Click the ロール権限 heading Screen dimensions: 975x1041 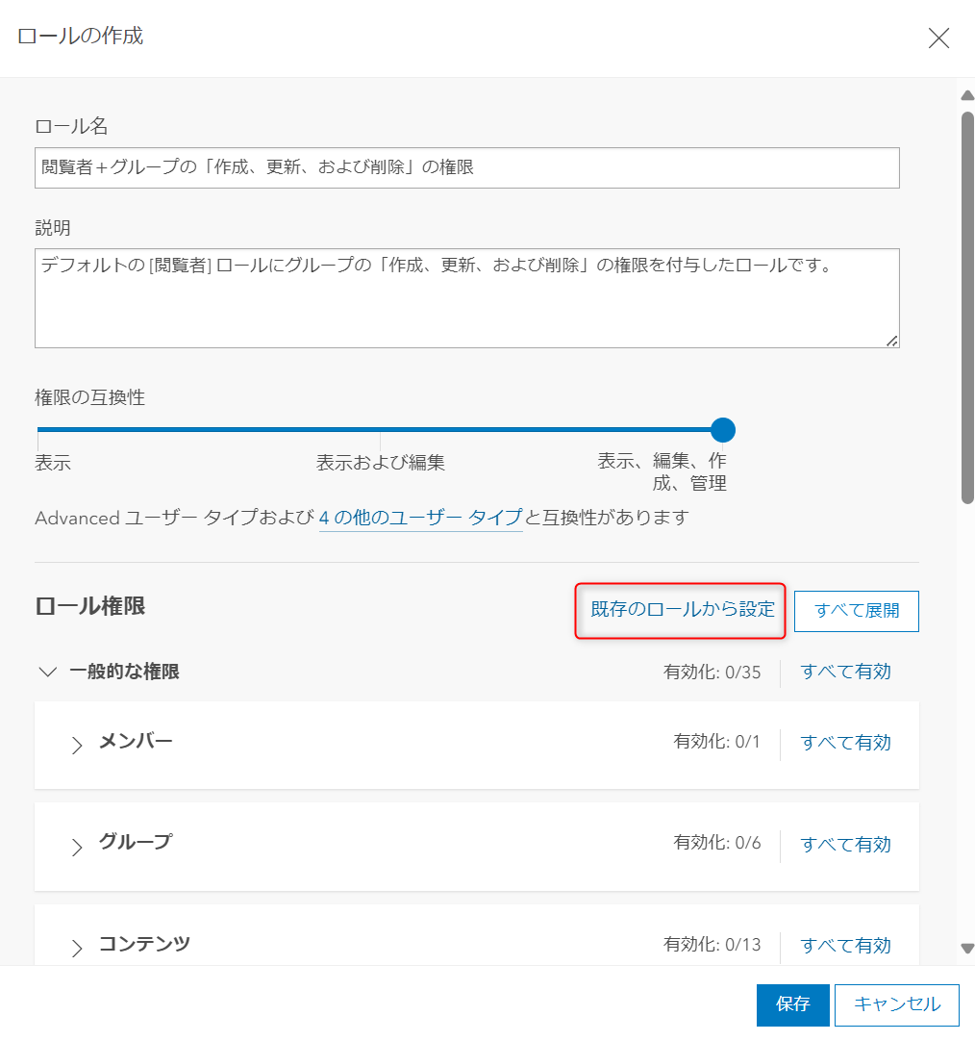coord(89,606)
